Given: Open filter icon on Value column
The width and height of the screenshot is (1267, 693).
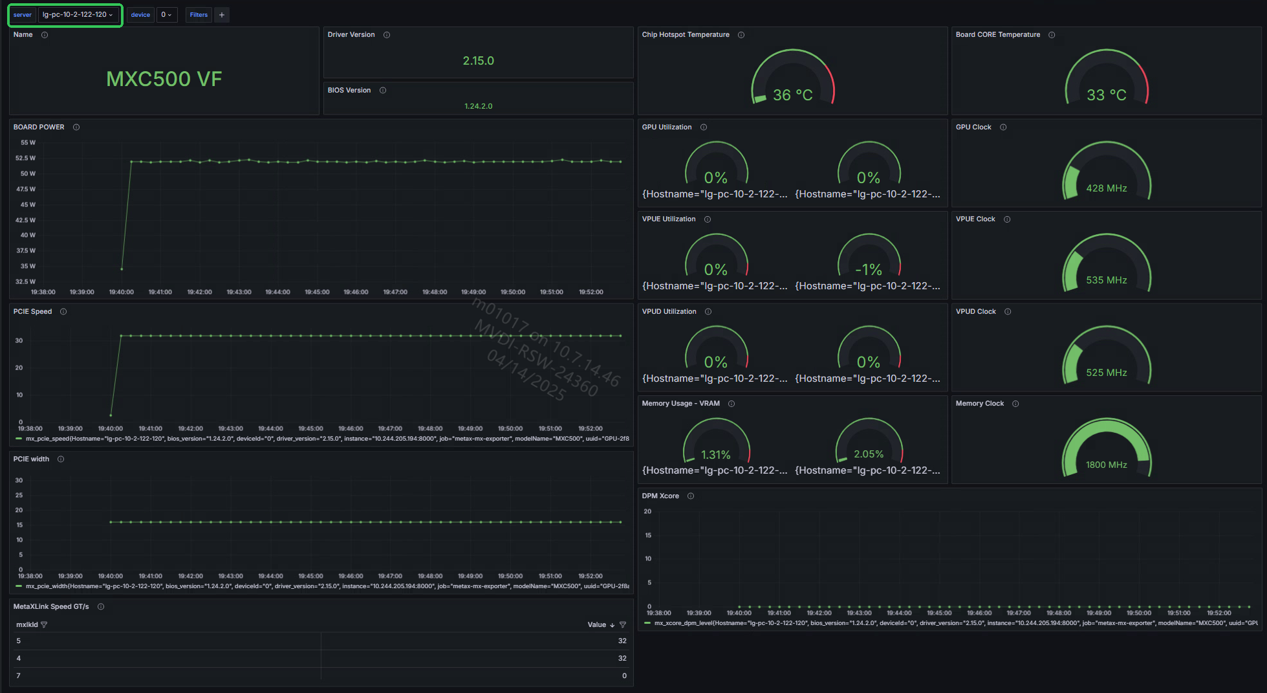Looking at the screenshot, I should coord(623,625).
